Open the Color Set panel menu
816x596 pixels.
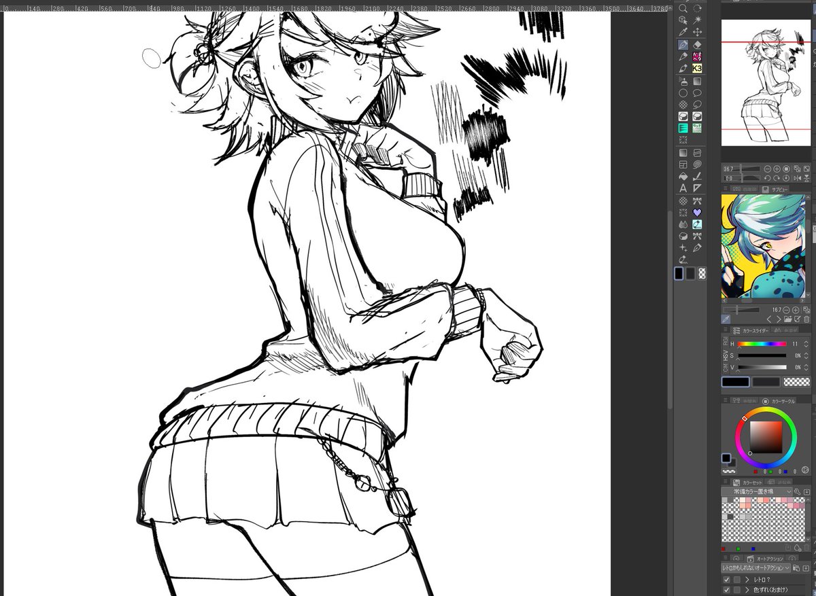click(726, 481)
